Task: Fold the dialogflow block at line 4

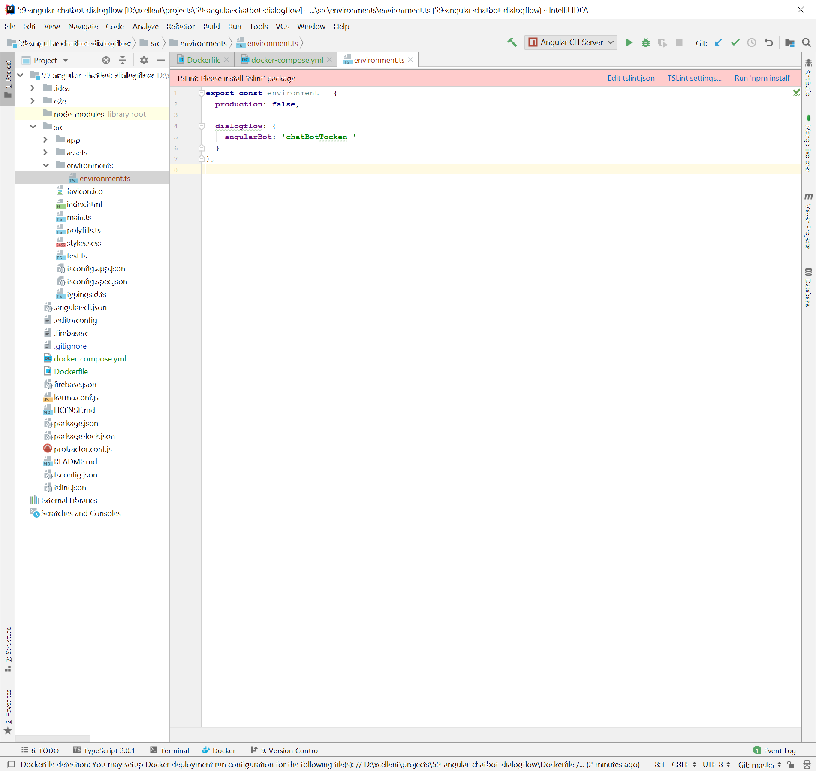Action: tap(201, 126)
